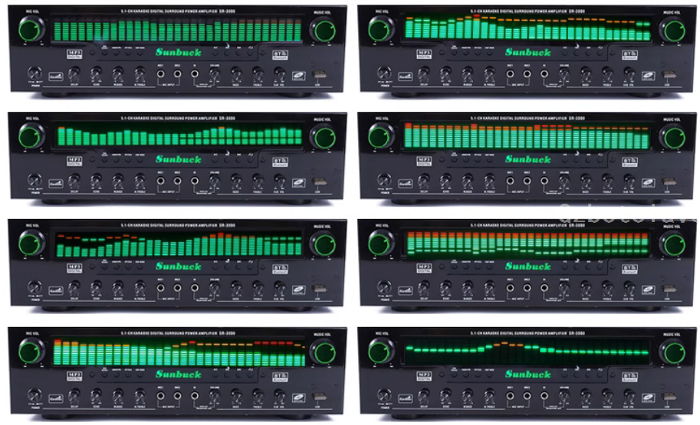Click the BT logo on the bottom-right amplifier

pyautogui.click(x=629, y=377)
